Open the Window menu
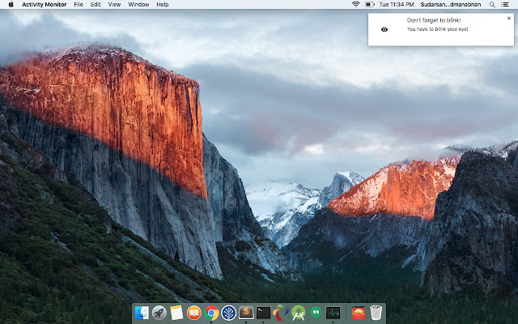518x324 pixels. pos(138,4)
